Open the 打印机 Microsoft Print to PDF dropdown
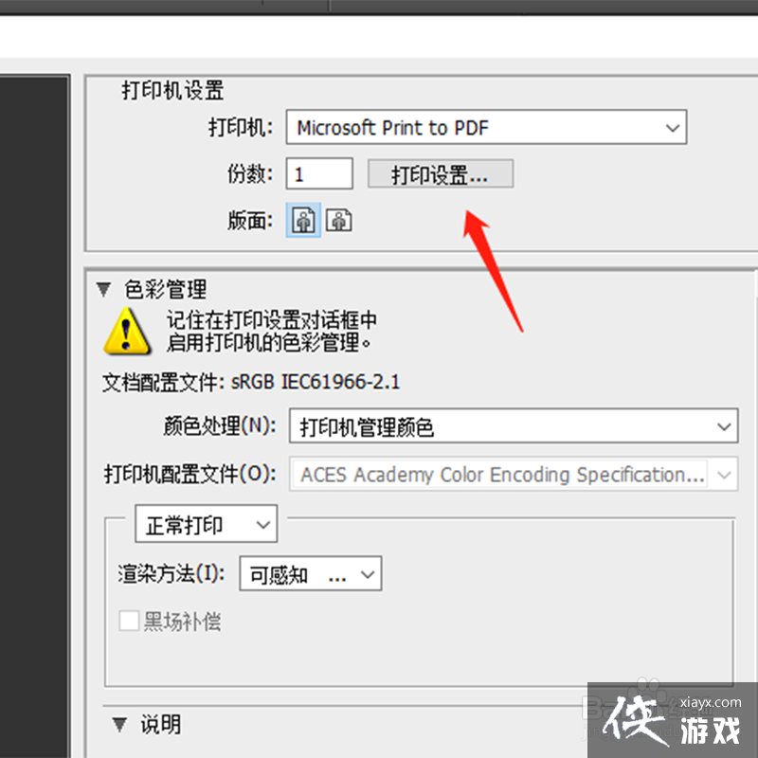Viewport: 758px width, 758px height. click(x=486, y=127)
